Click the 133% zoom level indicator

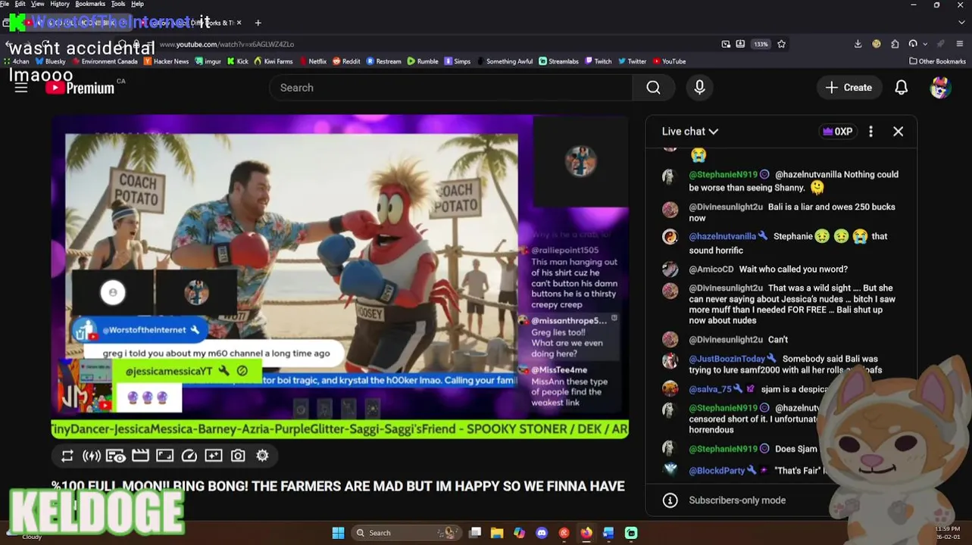click(761, 44)
